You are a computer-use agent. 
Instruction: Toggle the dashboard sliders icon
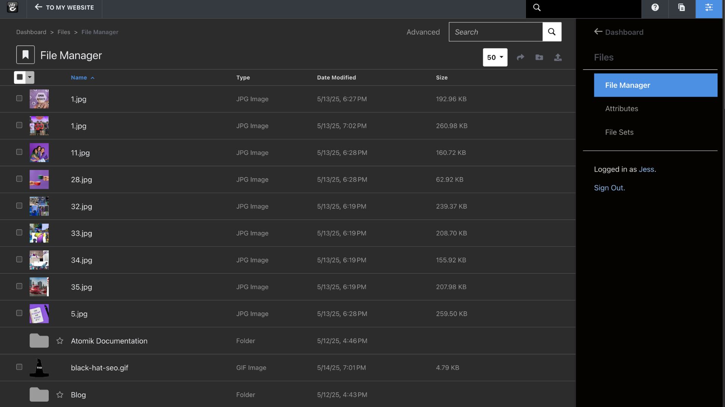[709, 8]
